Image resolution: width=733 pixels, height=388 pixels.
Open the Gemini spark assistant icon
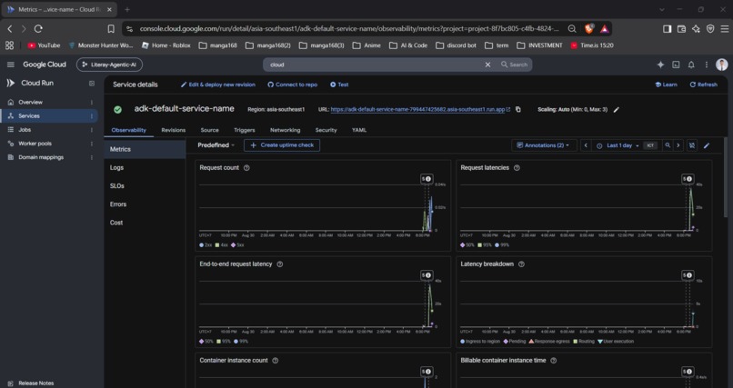(660, 65)
